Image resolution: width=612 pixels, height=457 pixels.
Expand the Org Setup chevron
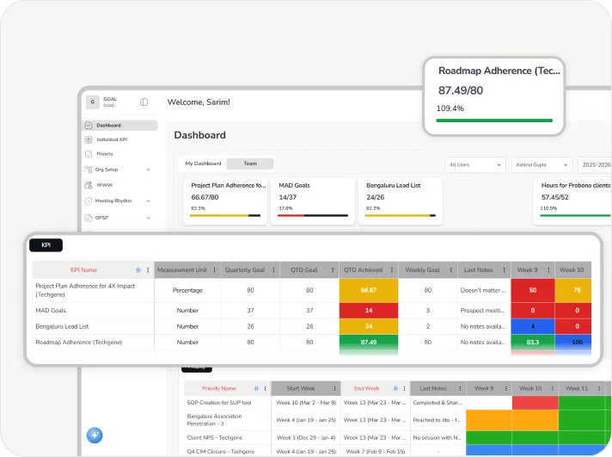point(149,170)
